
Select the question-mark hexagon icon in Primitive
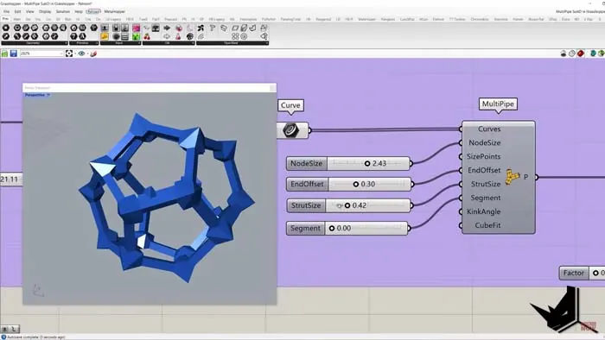pos(73,36)
